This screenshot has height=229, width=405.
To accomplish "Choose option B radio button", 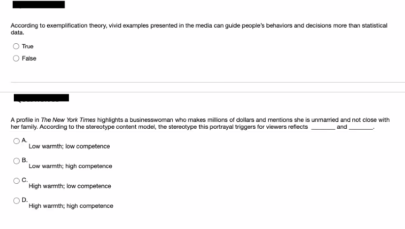I will [17, 161].
